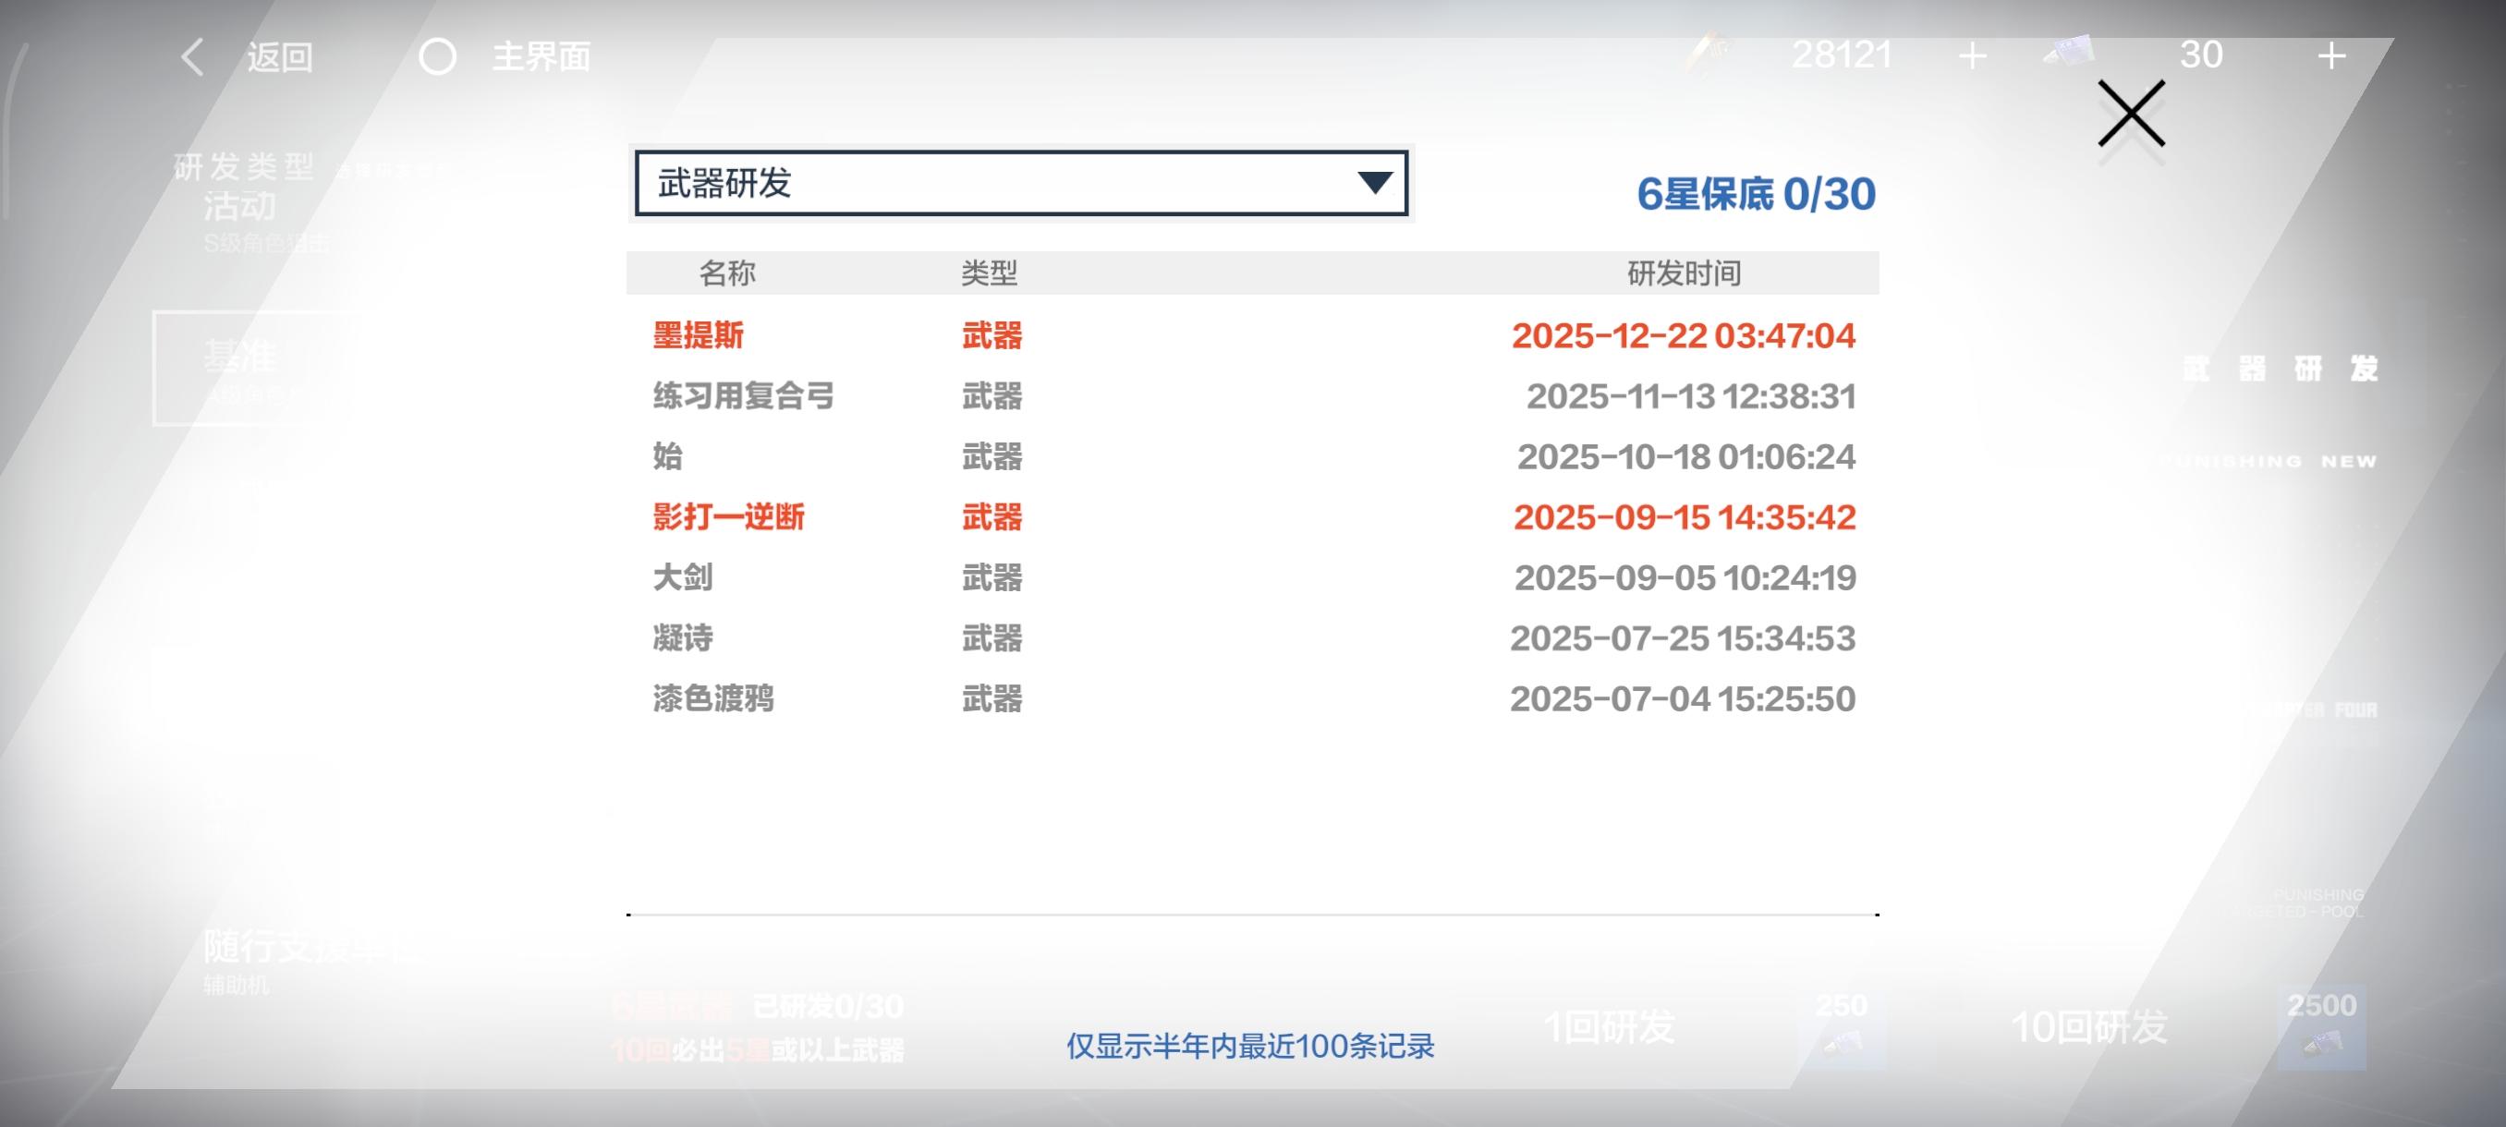Click the main menu circle icon

click(438, 57)
